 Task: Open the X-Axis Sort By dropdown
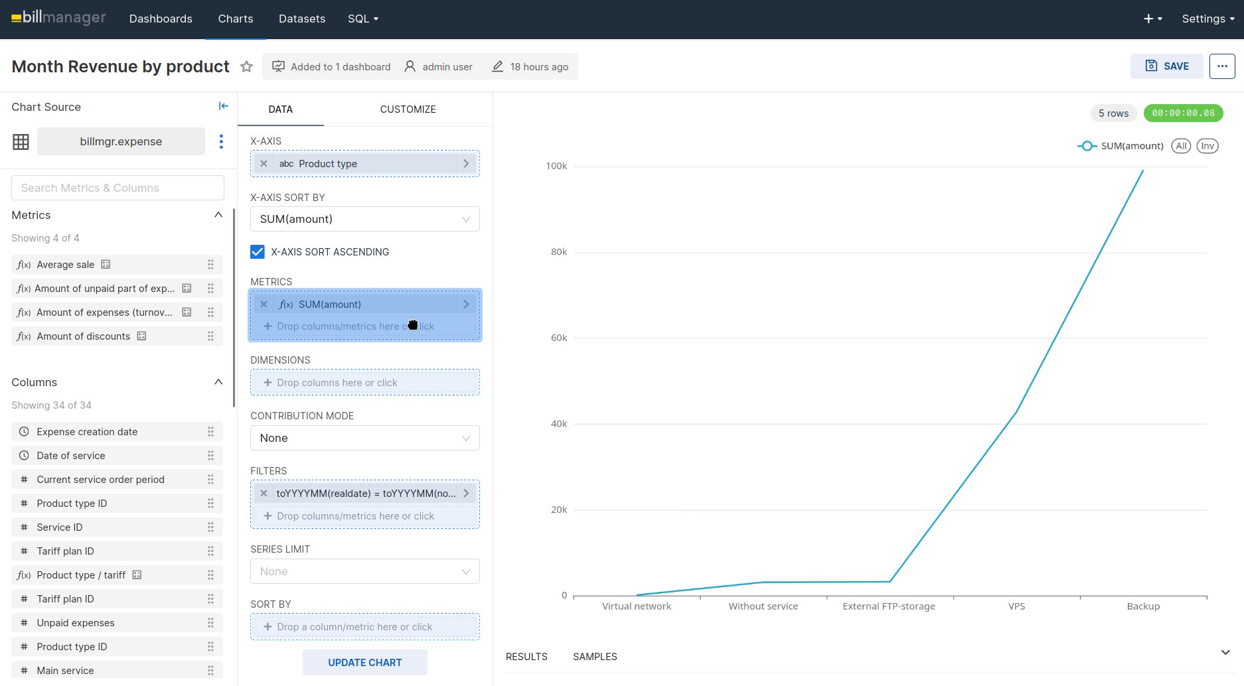[x=365, y=219]
